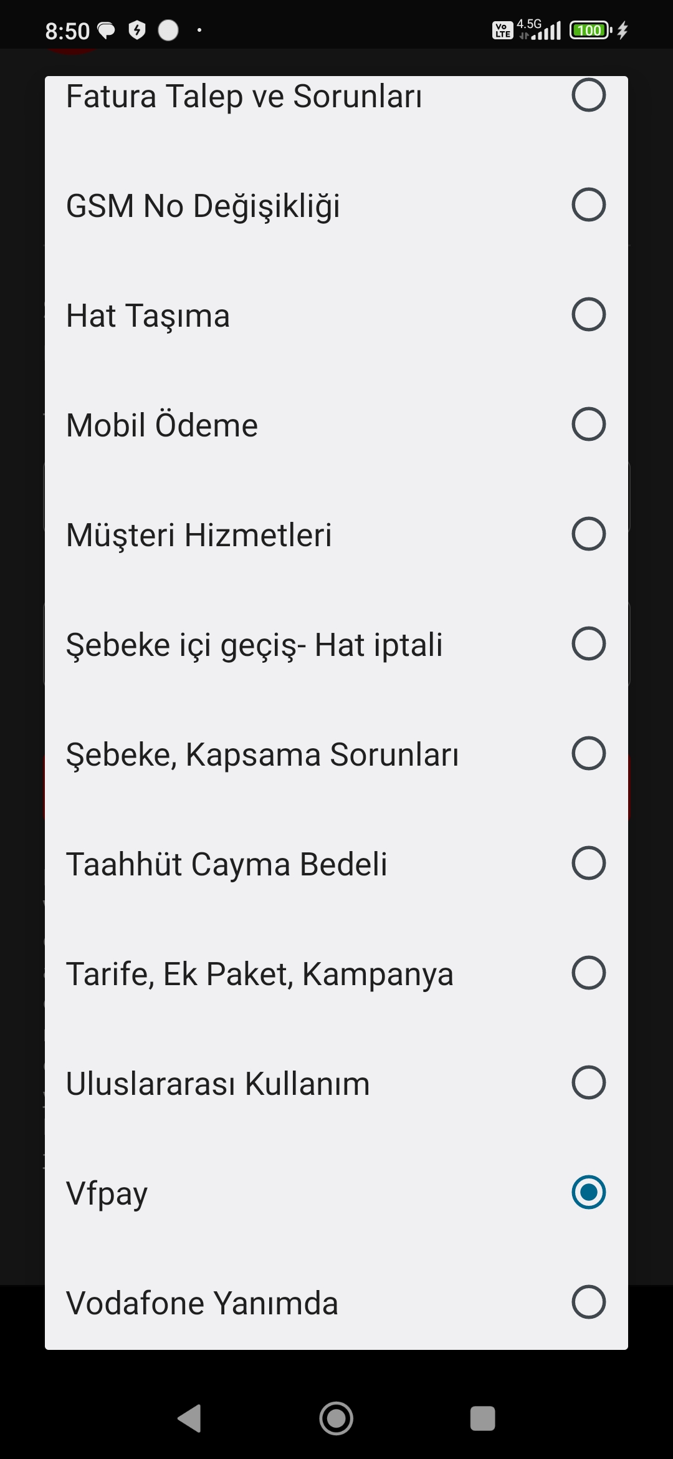The image size is (673, 1459).
Task: Tap the battery indicator in status bar
Action: tap(591, 30)
